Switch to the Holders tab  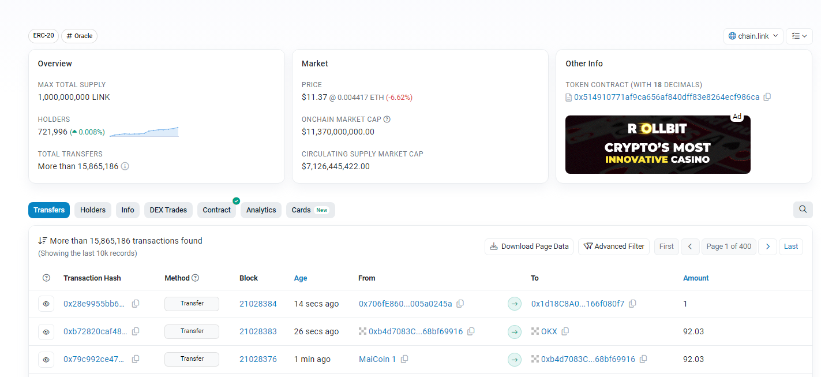(92, 210)
